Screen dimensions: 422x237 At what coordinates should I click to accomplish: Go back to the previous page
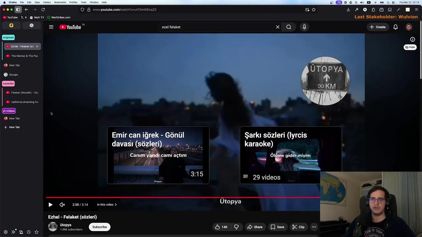tap(26, 10)
